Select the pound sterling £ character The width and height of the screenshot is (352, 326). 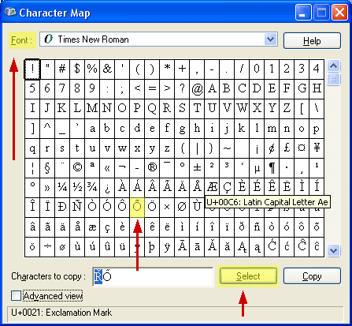[x=287, y=148]
